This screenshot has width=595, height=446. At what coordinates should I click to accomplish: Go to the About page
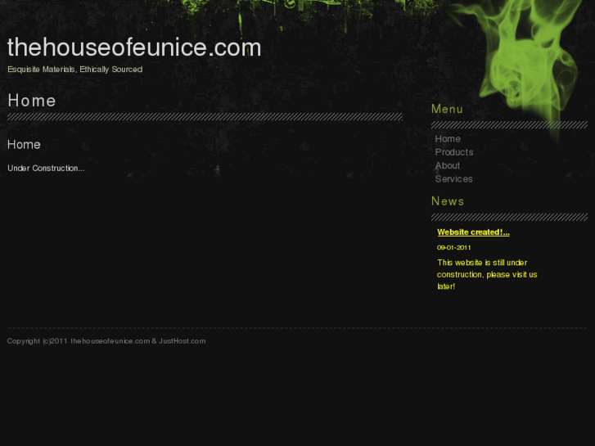448,165
